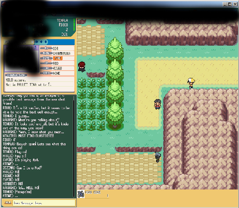Click the blue gender symbol in the purple header
Viewport: 239px width, 208px height.
(35, 47)
